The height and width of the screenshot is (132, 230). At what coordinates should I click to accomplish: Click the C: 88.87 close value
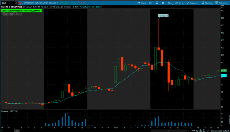(x=68, y=7)
